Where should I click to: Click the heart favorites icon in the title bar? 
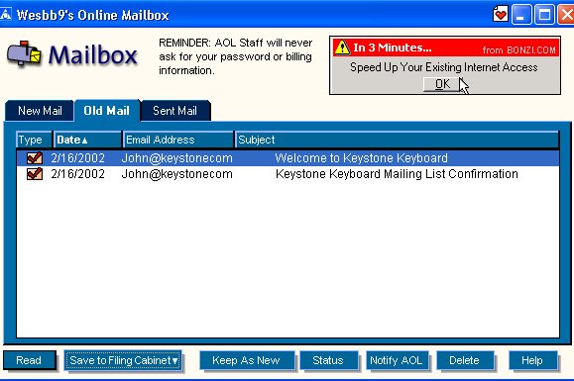500,15
